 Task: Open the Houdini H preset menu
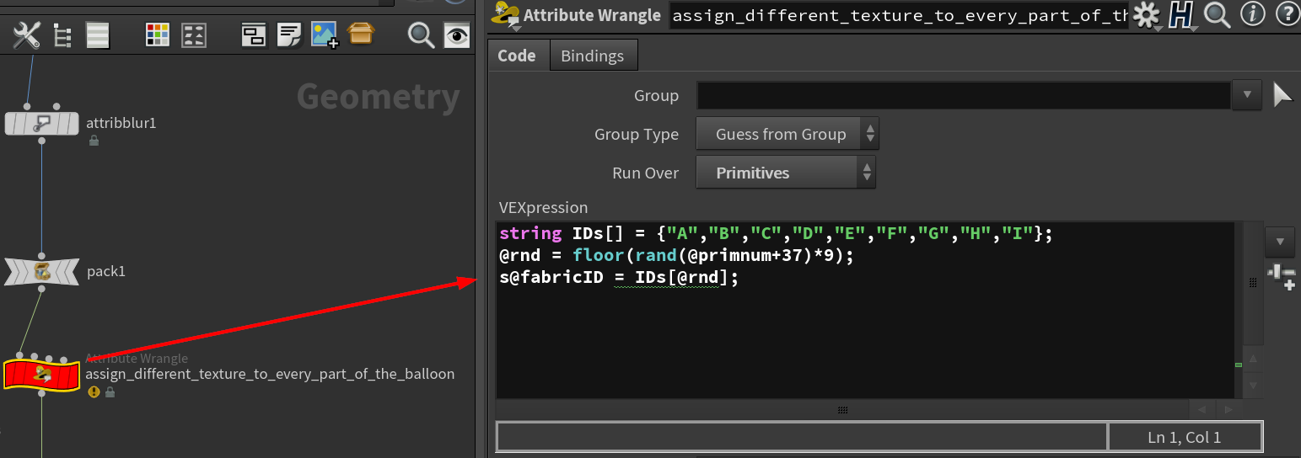pos(1183,15)
